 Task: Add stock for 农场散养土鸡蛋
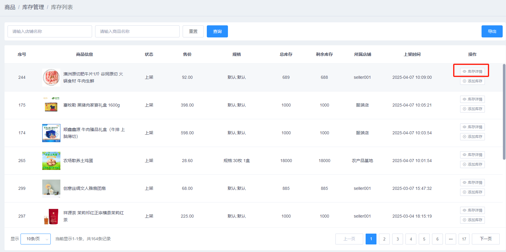click(x=472, y=164)
